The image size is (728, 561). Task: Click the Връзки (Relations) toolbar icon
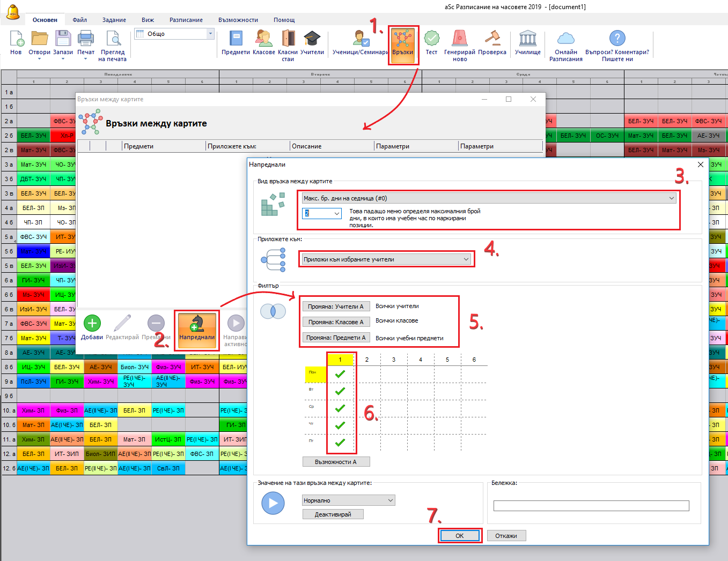403,43
